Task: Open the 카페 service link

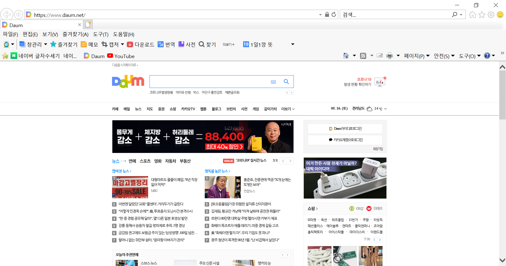Action: 115,109
